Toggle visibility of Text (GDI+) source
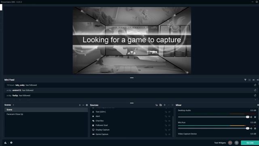 point(170,112)
